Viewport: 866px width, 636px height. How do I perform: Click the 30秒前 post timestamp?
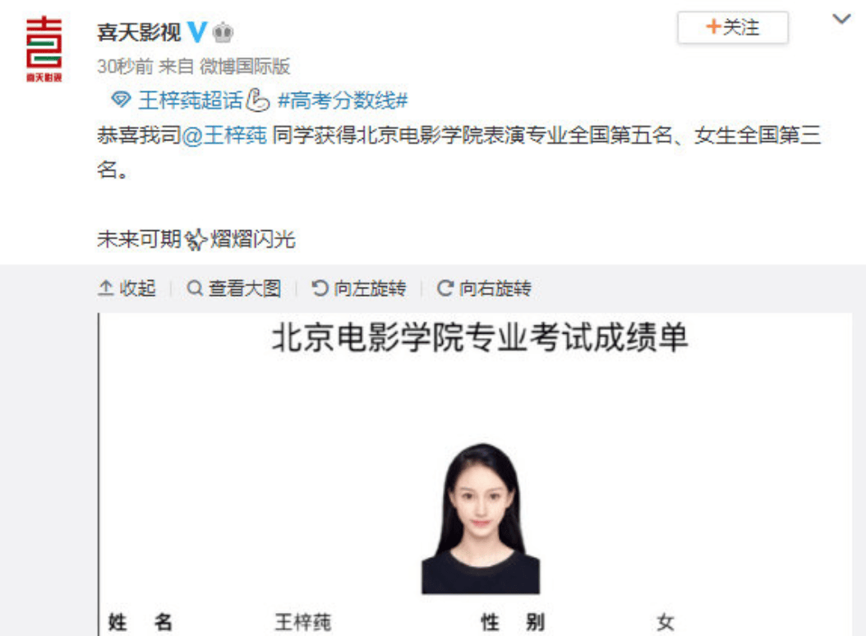pyautogui.click(x=126, y=67)
